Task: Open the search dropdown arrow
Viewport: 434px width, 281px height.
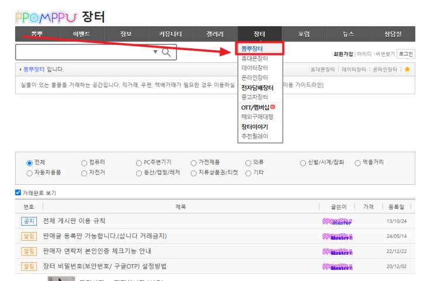Action: click(x=155, y=52)
